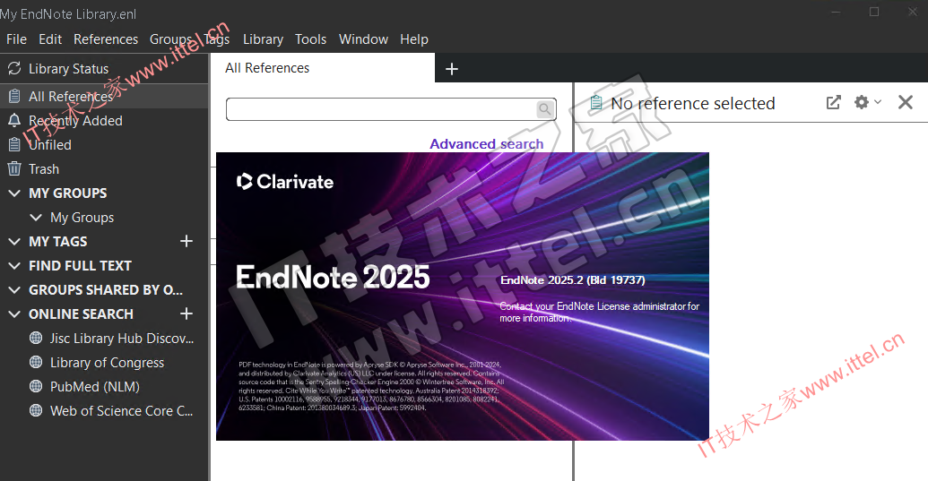928x481 pixels.
Task: Collapse the MY GROUPS section
Action: (x=14, y=193)
